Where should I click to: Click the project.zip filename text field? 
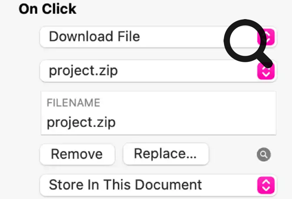pos(159,113)
